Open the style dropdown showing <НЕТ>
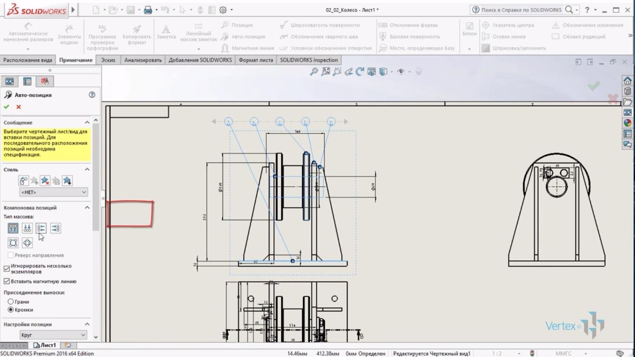635x357 pixels. point(53,192)
